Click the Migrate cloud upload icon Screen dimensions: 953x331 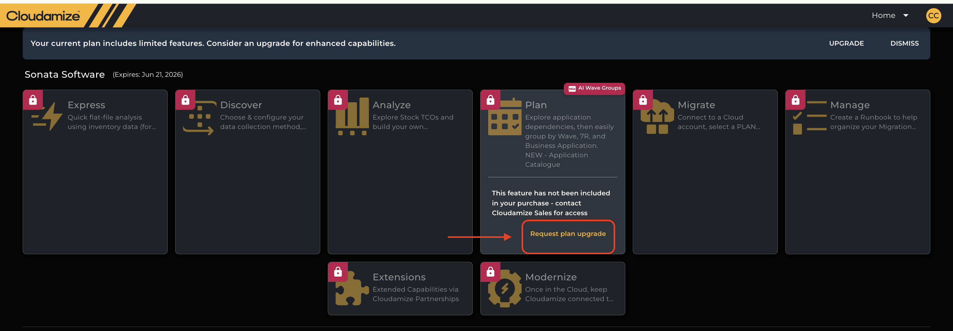tap(657, 117)
